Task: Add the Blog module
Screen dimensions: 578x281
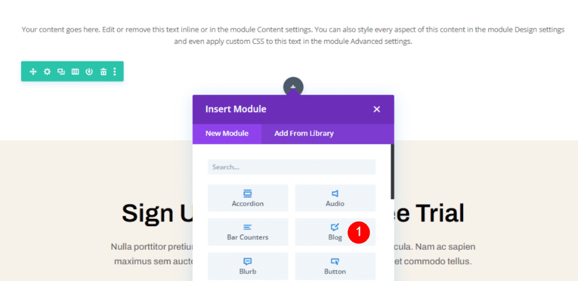Action: point(335,232)
